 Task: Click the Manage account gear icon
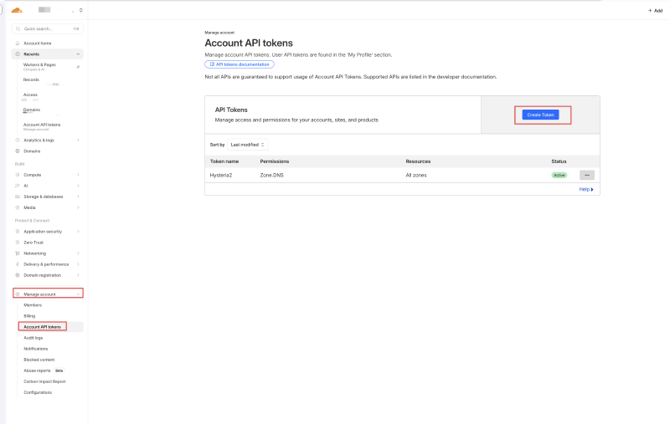click(18, 294)
